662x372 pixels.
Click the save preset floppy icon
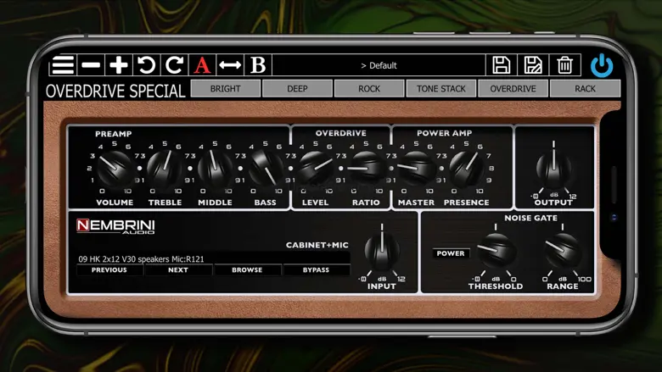tap(501, 65)
